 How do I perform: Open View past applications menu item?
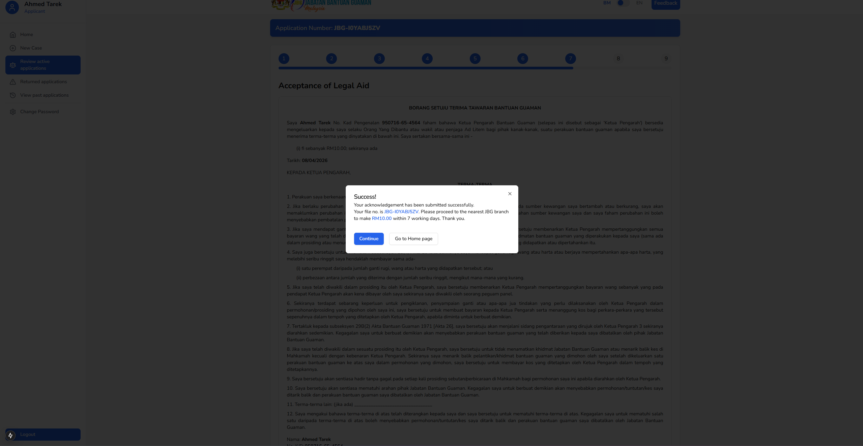(44, 95)
